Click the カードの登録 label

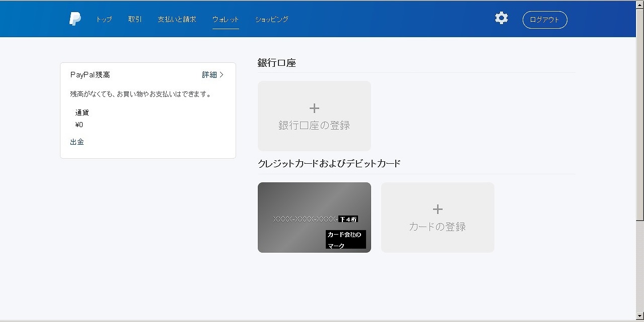click(x=438, y=227)
